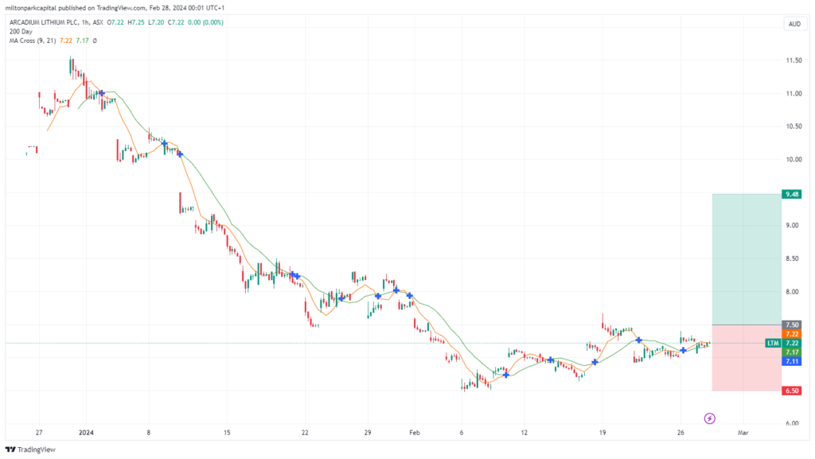Click the purple lightning bolt icon
The height and width of the screenshot is (459, 815).
709,418
